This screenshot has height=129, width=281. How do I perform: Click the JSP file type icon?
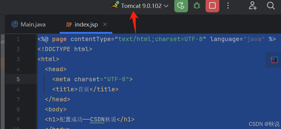point(69,25)
